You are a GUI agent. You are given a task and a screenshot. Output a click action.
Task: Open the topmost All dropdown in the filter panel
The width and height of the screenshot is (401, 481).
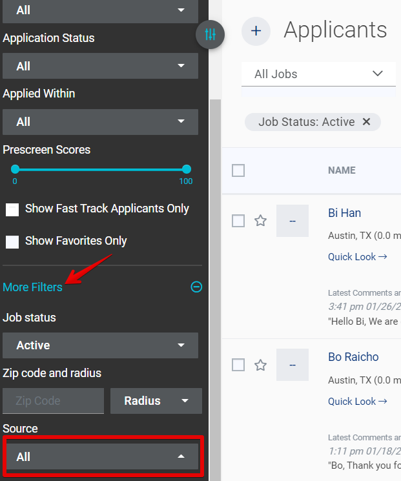click(x=100, y=11)
